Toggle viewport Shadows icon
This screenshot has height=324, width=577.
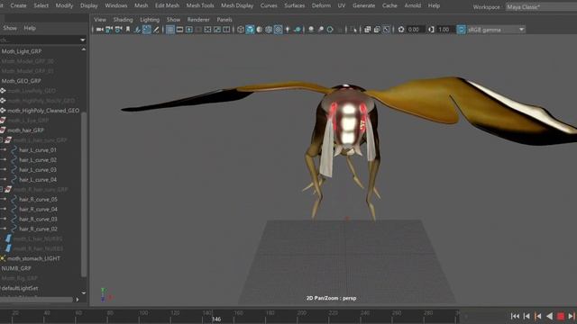point(297,30)
